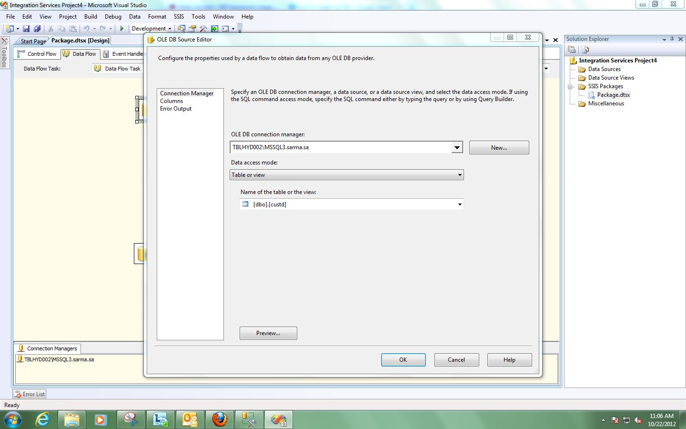Switch to the Start Page tab

[x=33, y=41]
